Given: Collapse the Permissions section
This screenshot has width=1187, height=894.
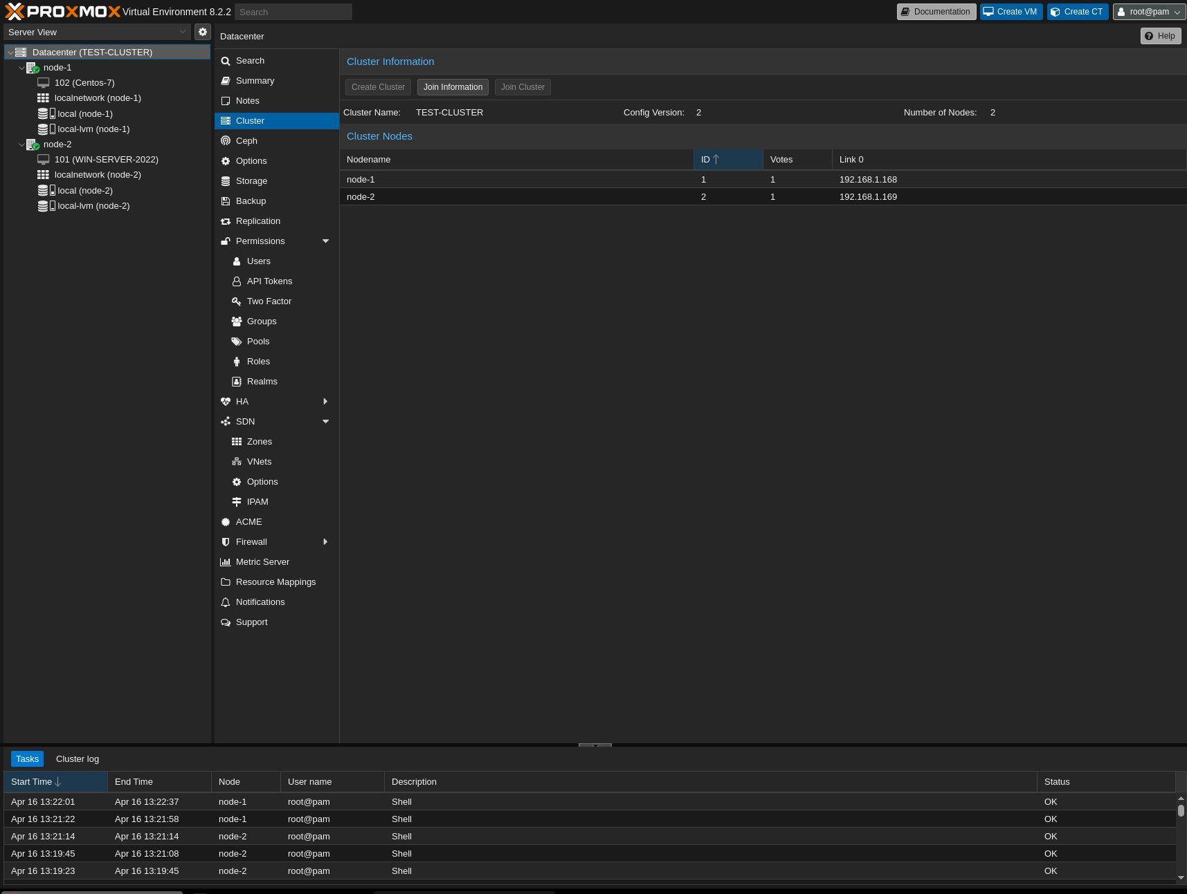Looking at the screenshot, I should (x=325, y=241).
